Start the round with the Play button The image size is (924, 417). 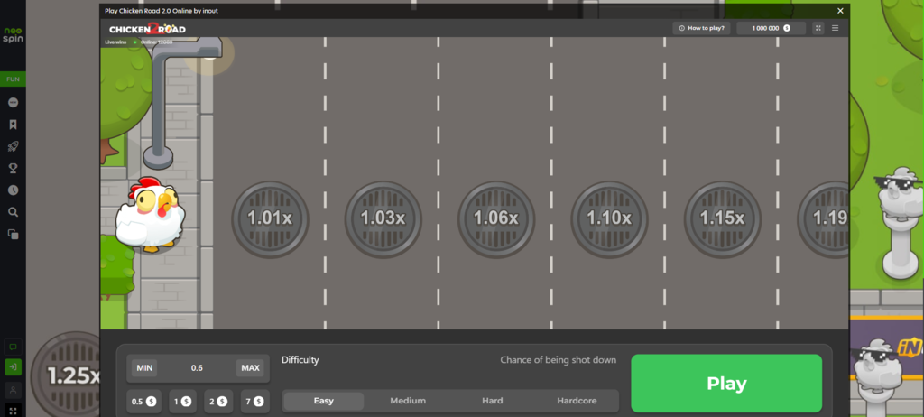pos(726,384)
